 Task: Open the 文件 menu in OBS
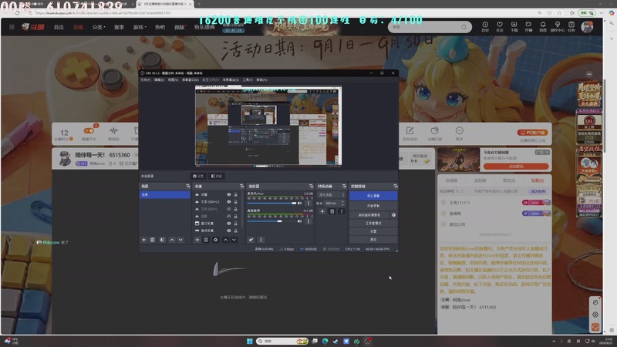pyautogui.click(x=145, y=80)
